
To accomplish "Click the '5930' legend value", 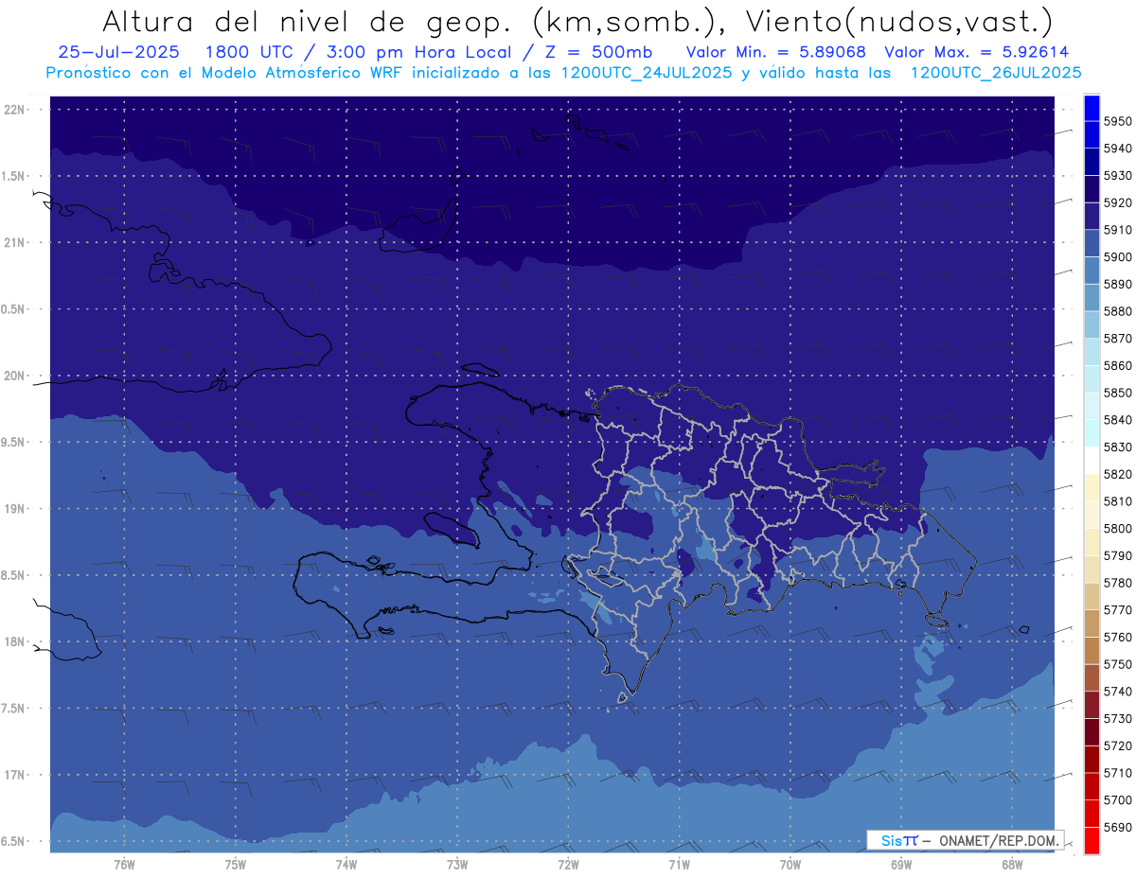I will click(1118, 176).
